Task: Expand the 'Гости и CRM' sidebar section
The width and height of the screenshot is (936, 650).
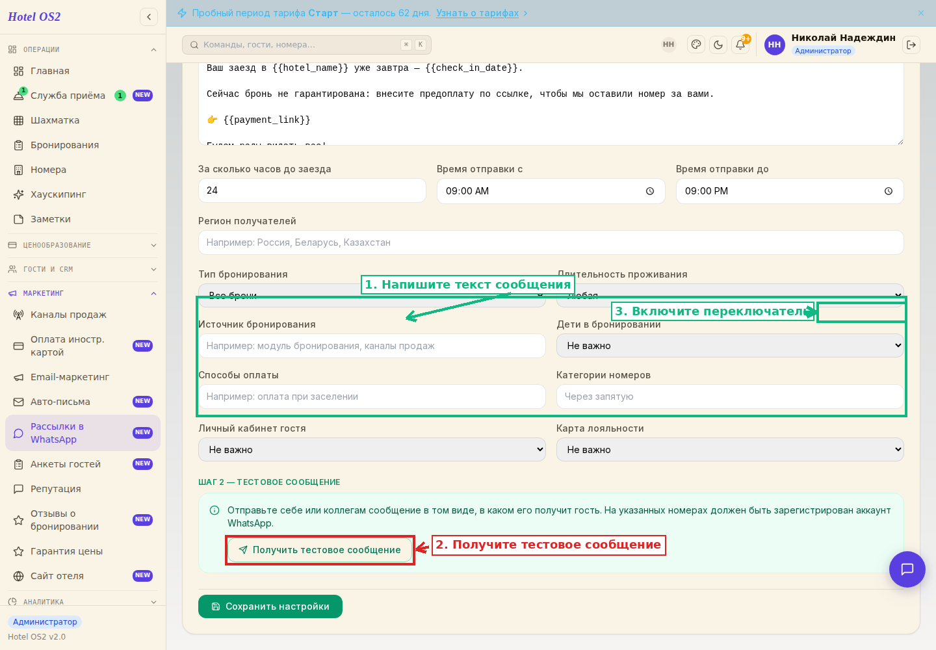Action: pyautogui.click(x=83, y=269)
